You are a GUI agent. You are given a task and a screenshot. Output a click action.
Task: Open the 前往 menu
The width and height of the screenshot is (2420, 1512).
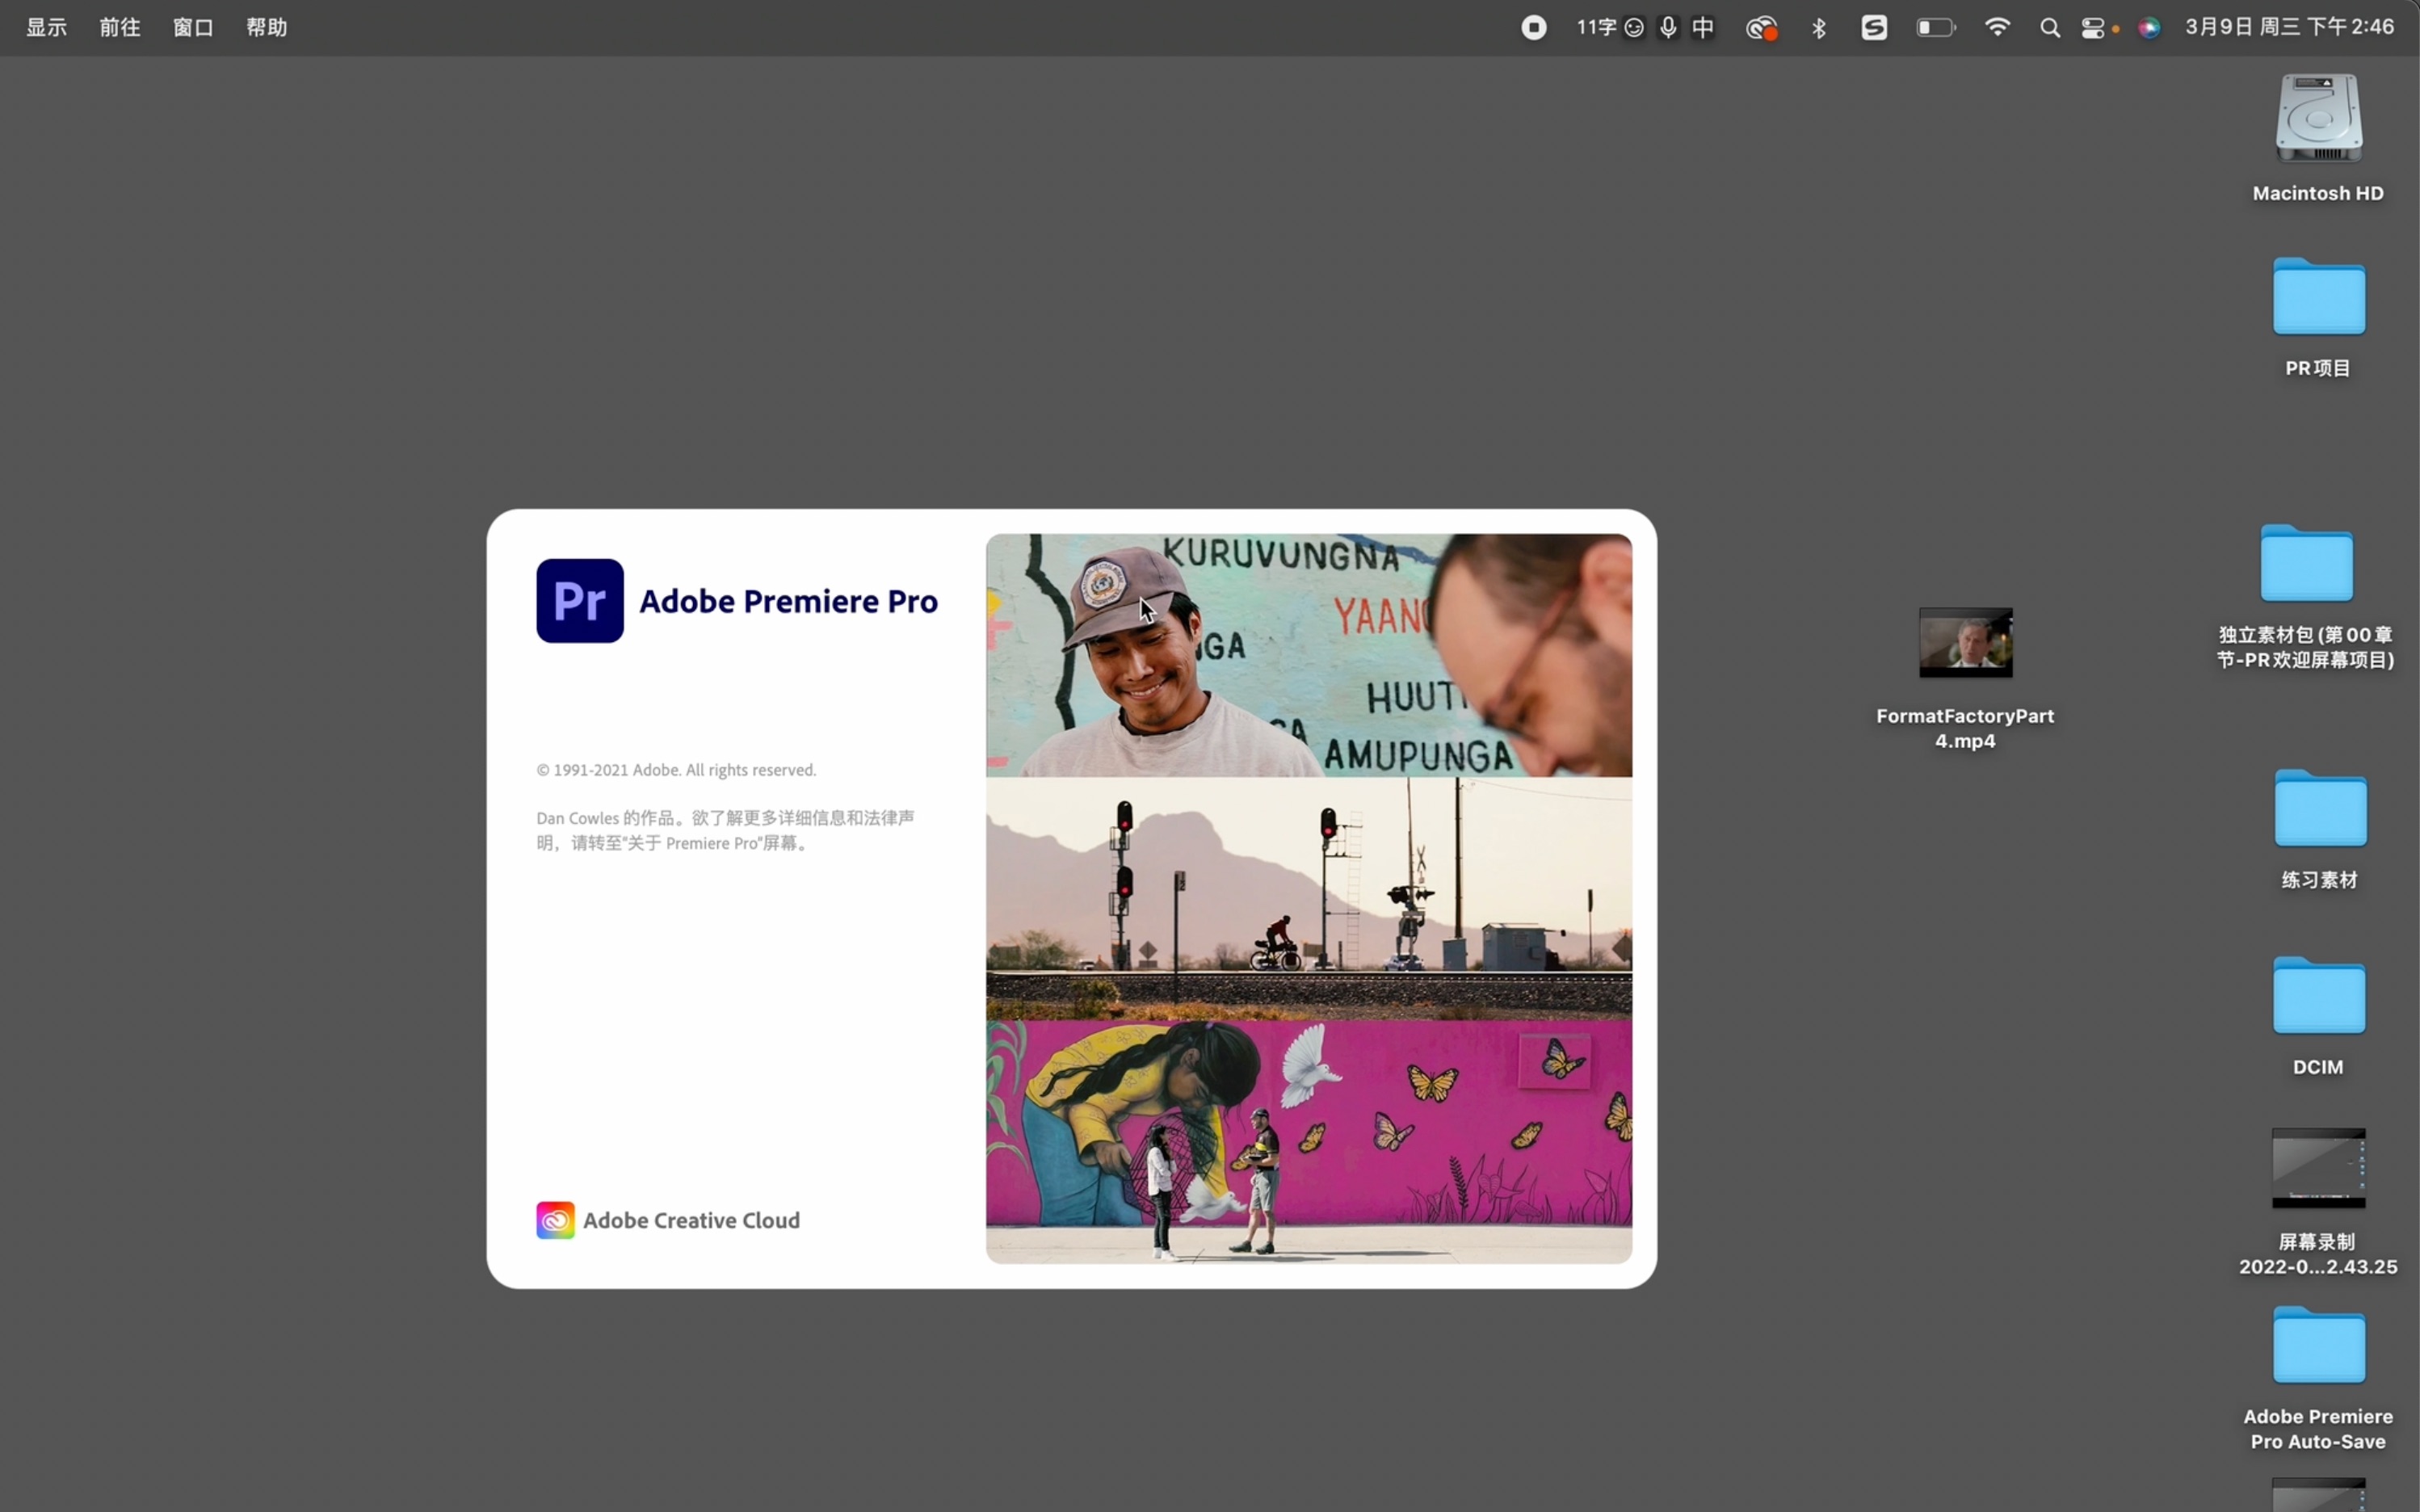click(x=120, y=28)
